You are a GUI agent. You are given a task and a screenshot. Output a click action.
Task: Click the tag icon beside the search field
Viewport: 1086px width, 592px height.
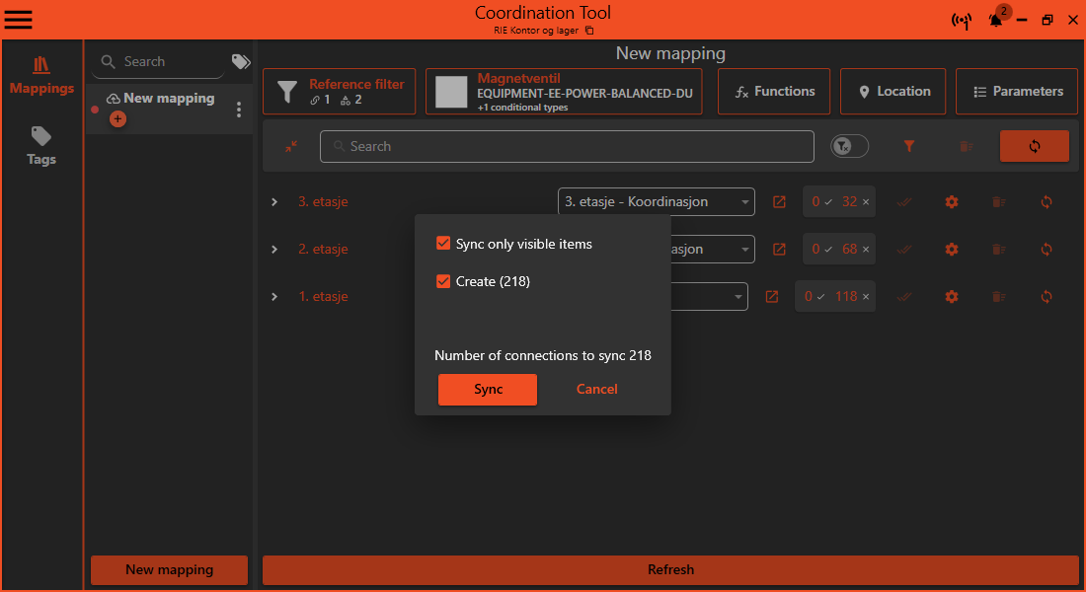coord(240,60)
